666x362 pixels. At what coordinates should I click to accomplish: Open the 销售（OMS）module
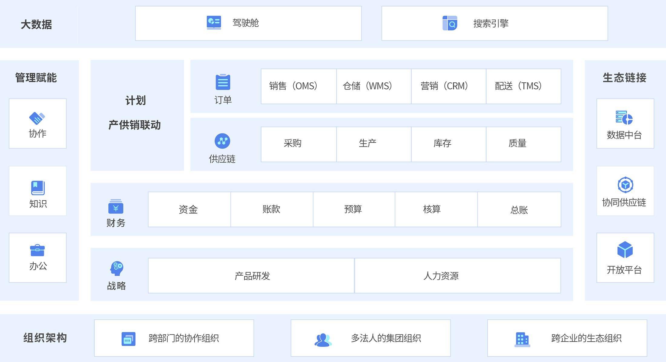pyautogui.click(x=298, y=86)
